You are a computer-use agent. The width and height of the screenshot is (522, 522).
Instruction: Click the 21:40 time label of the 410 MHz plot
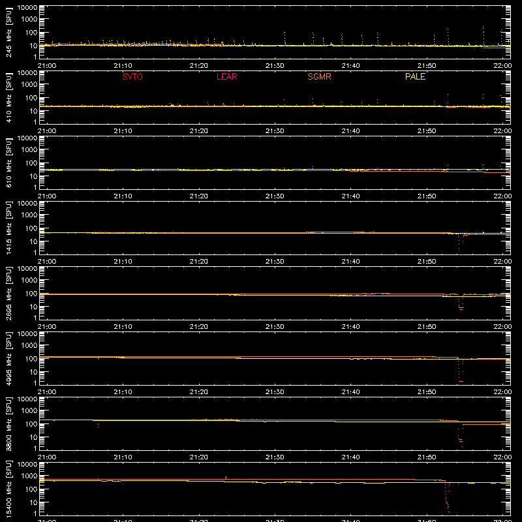click(350, 131)
